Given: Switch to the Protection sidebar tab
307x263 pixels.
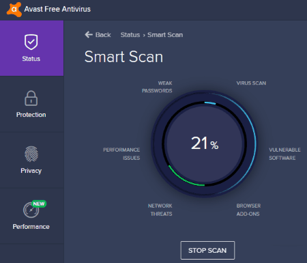Looking at the screenshot, I should (31, 104).
